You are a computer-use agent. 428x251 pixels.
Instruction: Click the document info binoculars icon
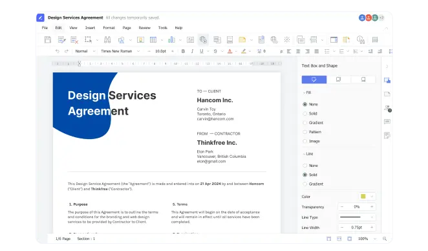361,40
